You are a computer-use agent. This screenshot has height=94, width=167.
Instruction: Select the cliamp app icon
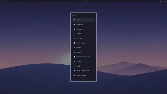click(74, 34)
